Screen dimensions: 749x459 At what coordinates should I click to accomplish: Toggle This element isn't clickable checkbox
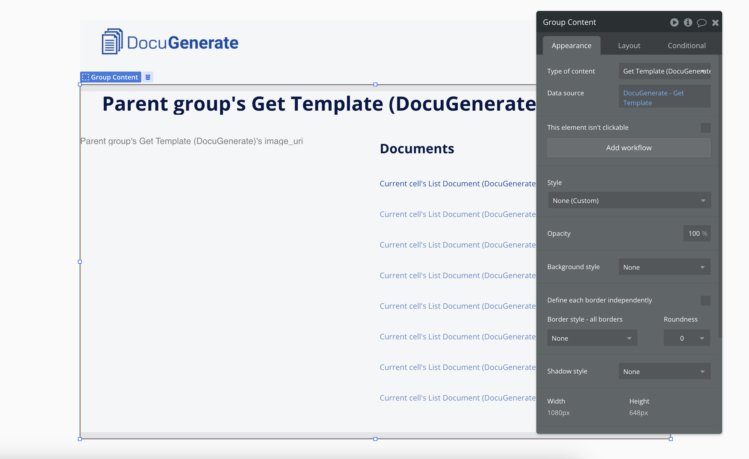[x=706, y=128]
